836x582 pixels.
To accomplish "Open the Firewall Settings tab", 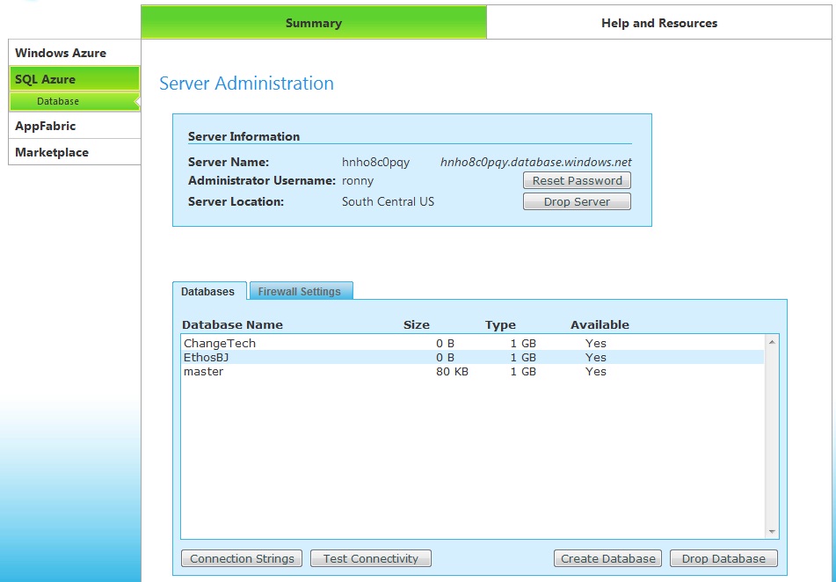I will pyautogui.click(x=300, y=291).
